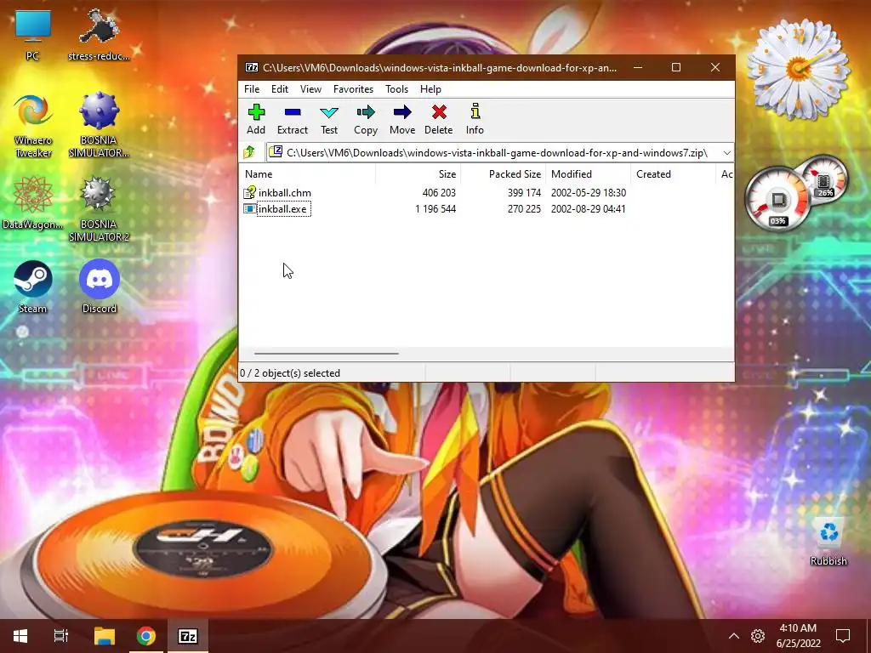Sort by the Created column header

(674, 173)
